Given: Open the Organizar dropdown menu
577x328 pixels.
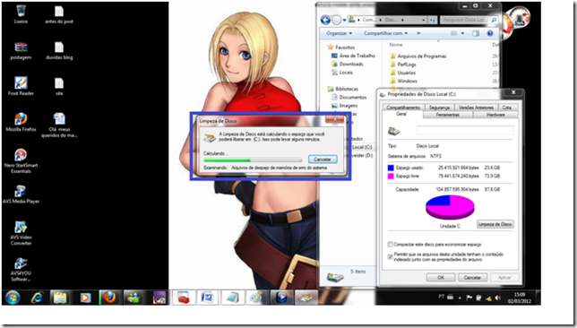Looking at the screenshot, I should click(339, 33).
